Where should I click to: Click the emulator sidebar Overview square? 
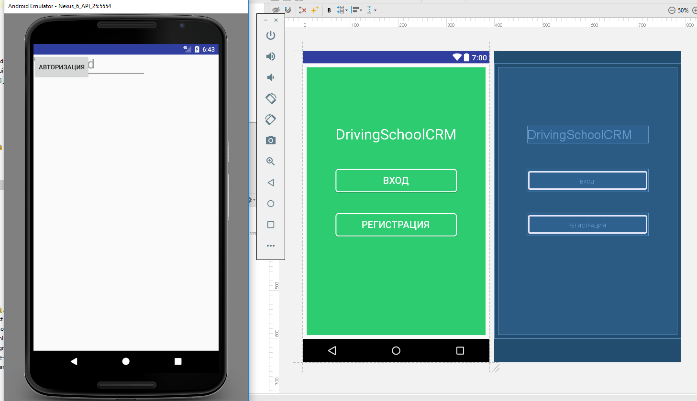271,225
